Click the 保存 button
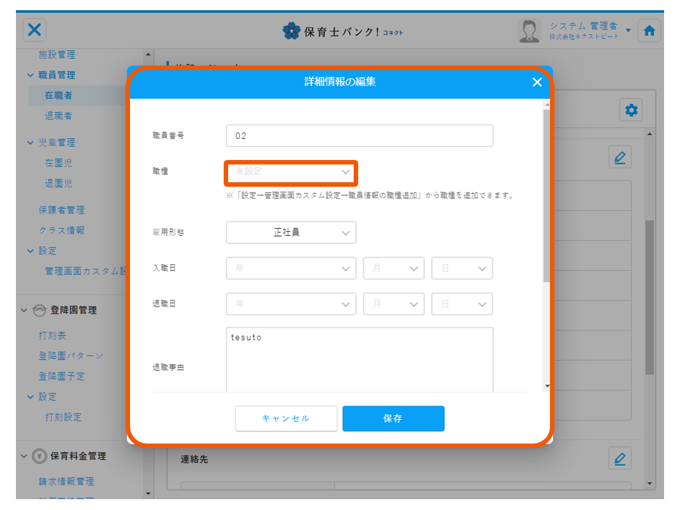 coord(393,419)
